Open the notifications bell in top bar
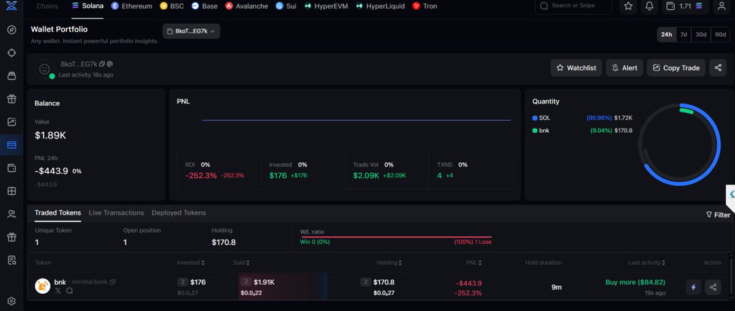Image resolution: width=735 pixels, height=311 pixels. pos(649,6)
